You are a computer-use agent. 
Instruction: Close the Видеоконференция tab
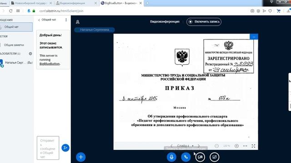[x=95, y=3]
